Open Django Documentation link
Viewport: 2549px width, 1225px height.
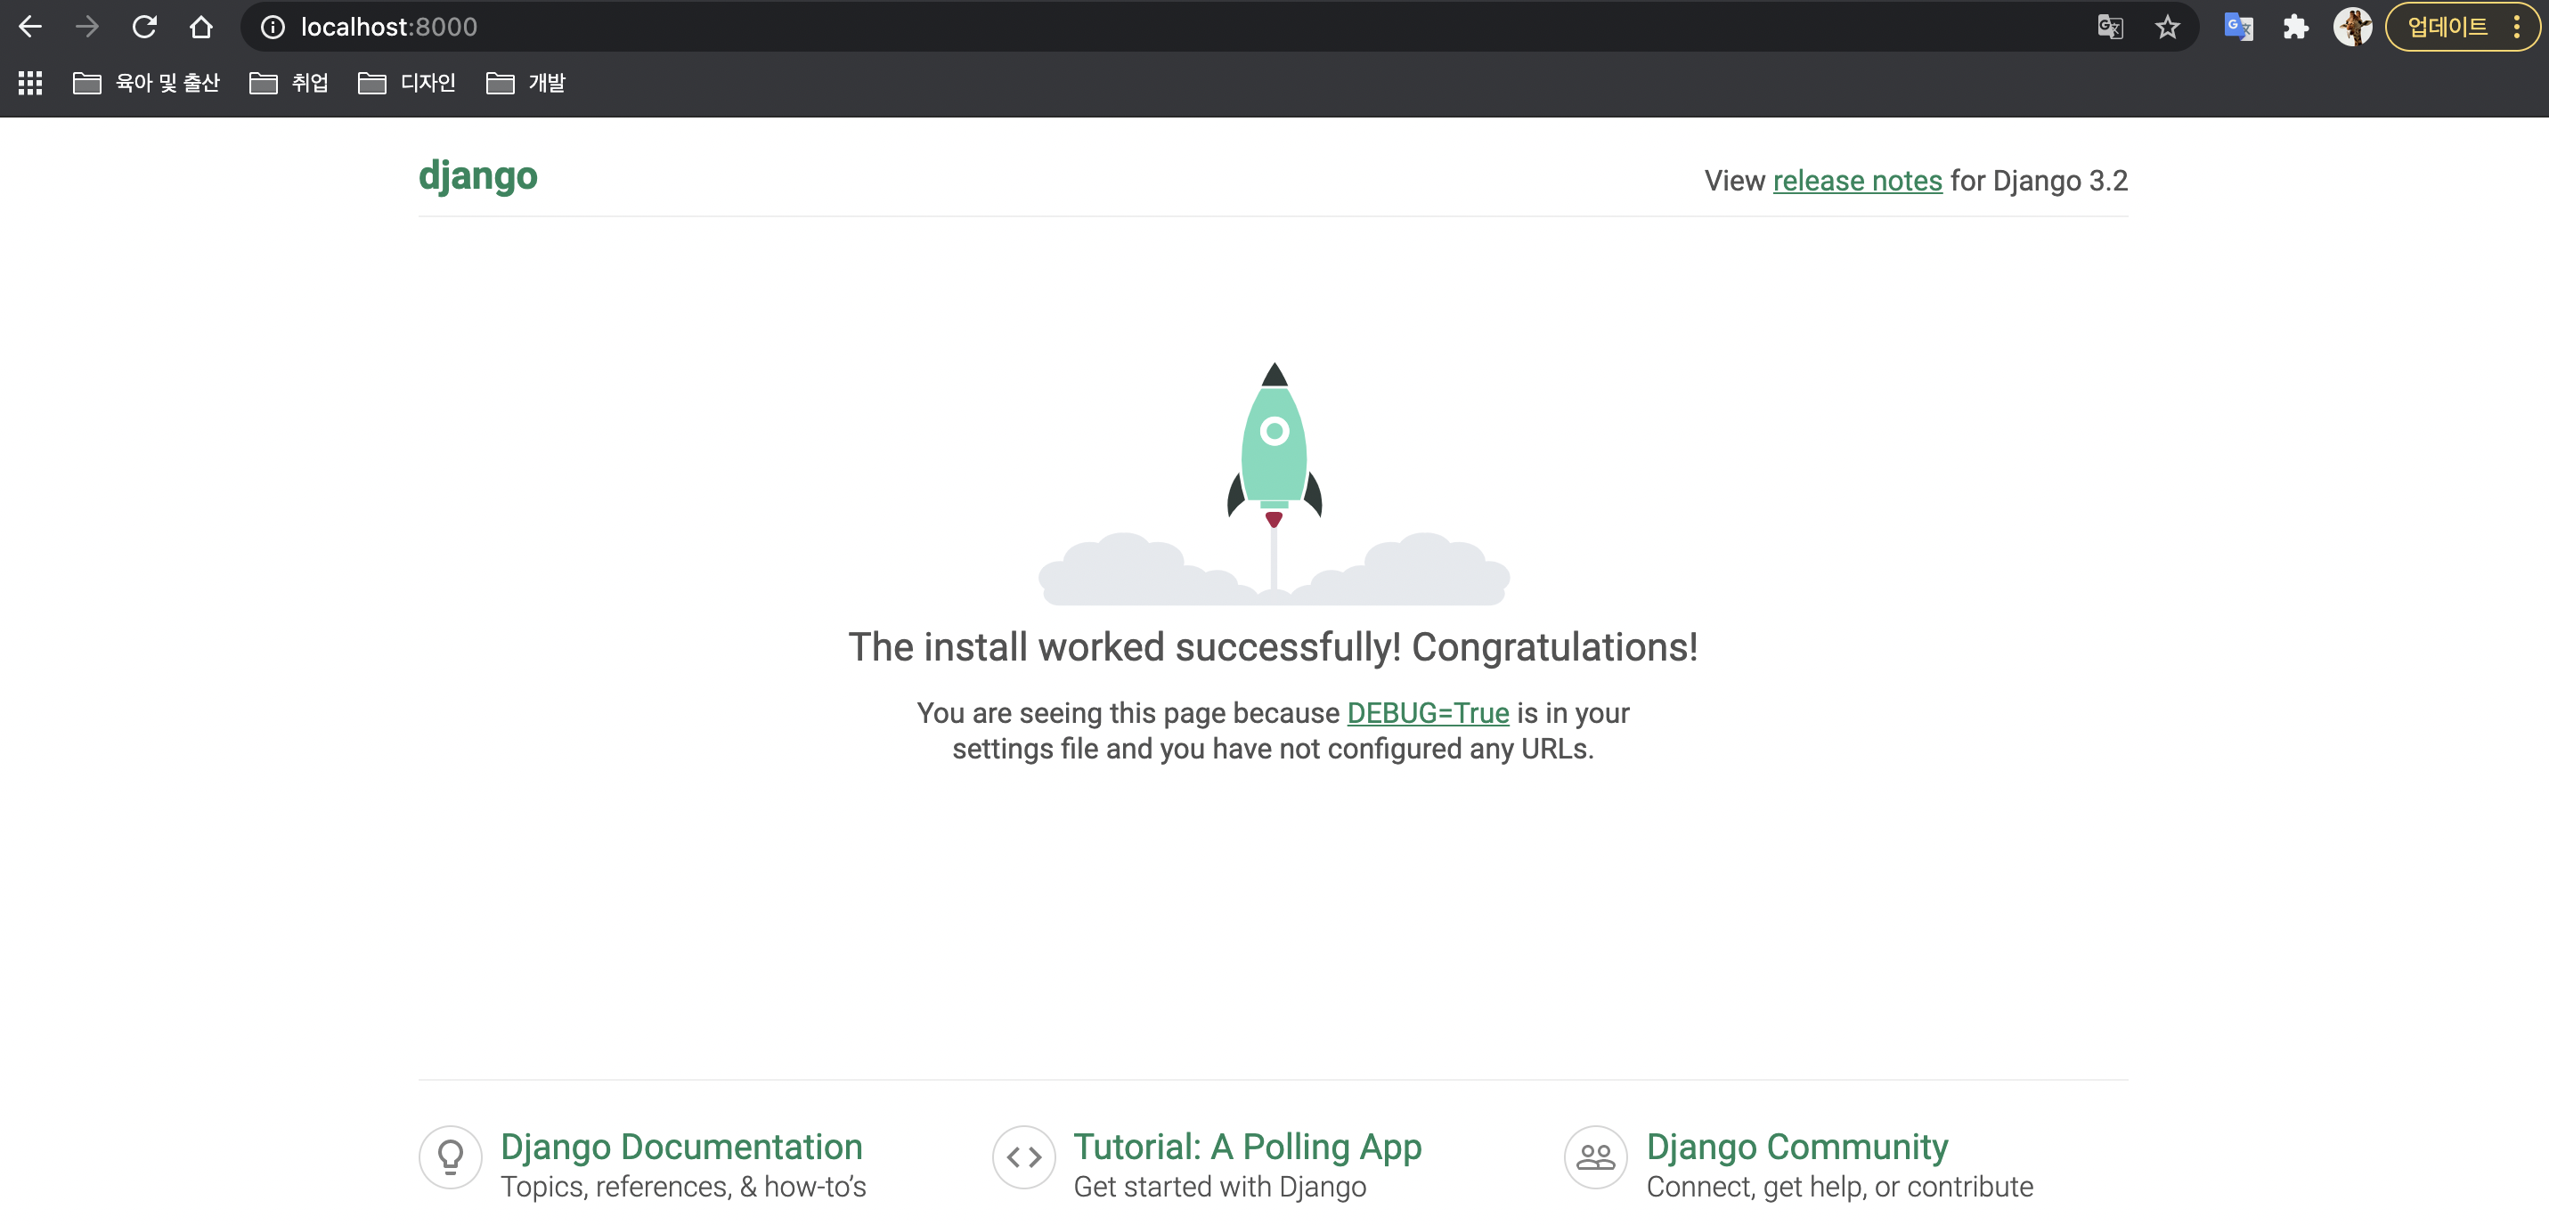coord(680,1146)
